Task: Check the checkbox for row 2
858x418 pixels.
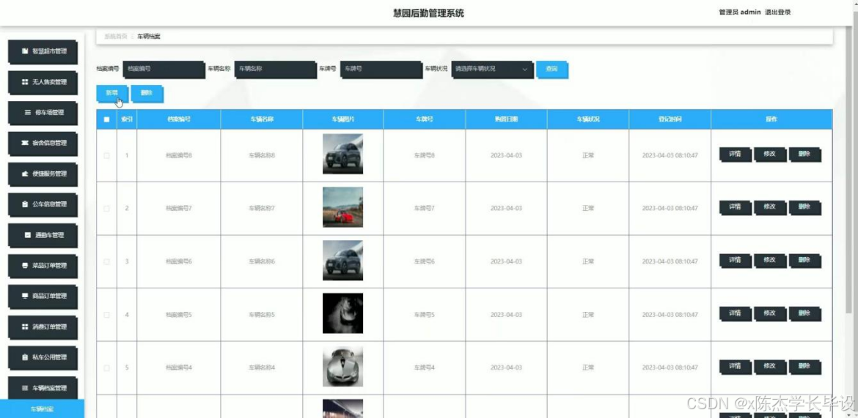Action: point(107,209)
